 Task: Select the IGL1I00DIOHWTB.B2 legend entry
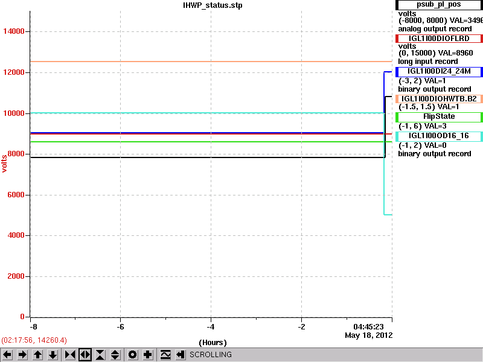coord(439,99)
